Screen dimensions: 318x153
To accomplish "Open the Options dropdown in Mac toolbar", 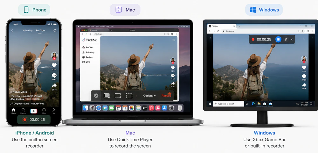I will pos(150,96).
